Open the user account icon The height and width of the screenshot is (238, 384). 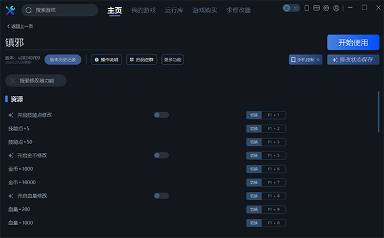pos(336,8)
